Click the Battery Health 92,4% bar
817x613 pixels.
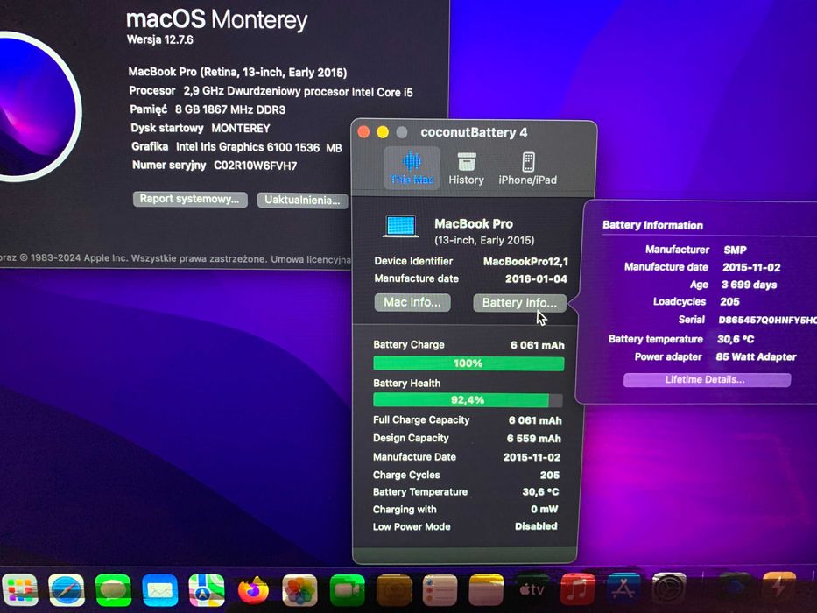coord(468,400)
